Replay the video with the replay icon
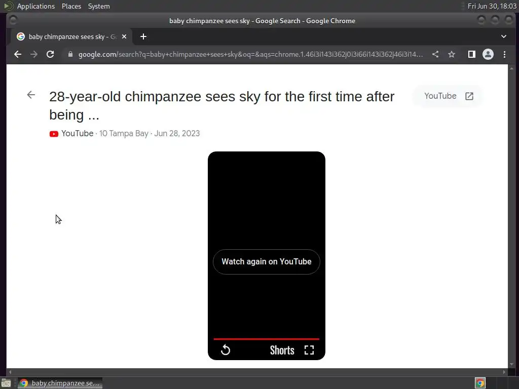 [x=226, y=350]
